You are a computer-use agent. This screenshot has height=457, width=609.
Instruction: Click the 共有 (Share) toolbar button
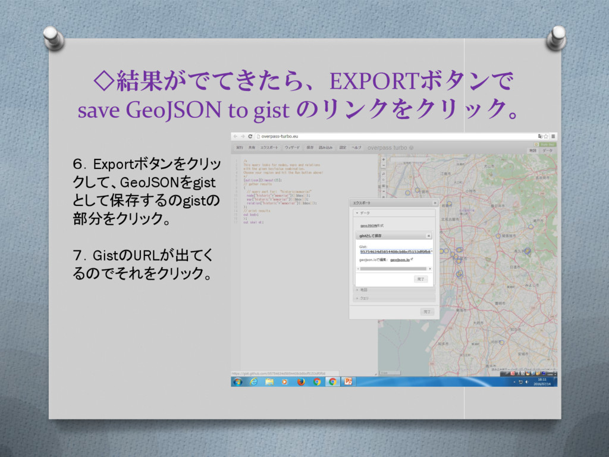coord(252,148)
